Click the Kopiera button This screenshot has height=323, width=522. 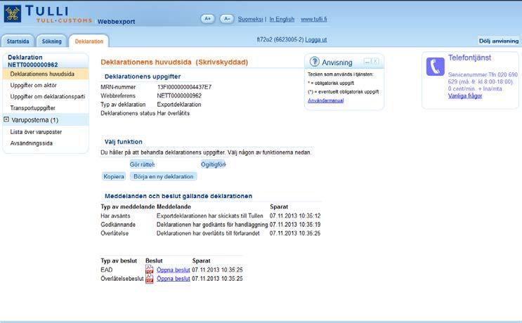[x=114, y=176]
